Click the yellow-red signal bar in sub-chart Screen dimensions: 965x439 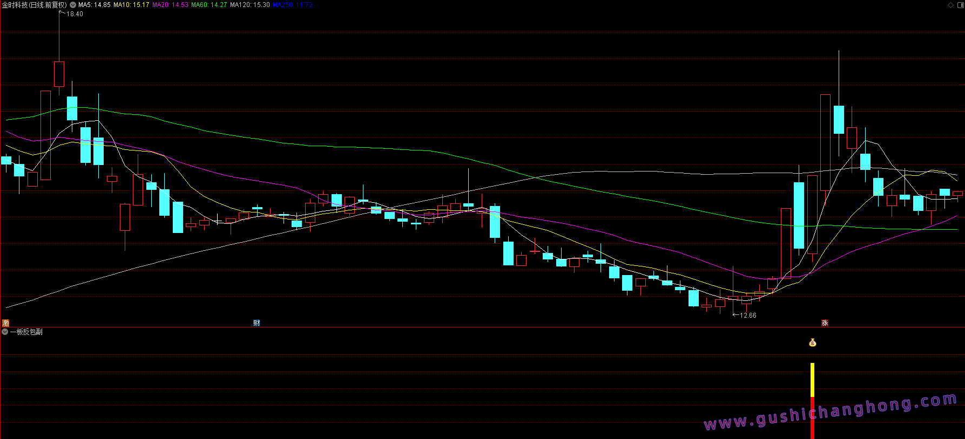(812, 400)
